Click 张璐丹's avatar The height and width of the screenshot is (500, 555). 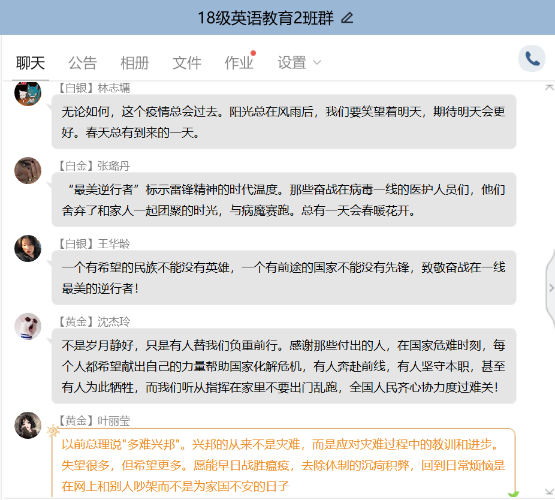[x=28, y=170]
